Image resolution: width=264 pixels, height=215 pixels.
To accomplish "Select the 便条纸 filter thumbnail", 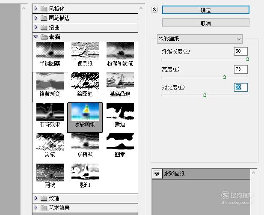I will pyautogui.click(x=85, y=51).
